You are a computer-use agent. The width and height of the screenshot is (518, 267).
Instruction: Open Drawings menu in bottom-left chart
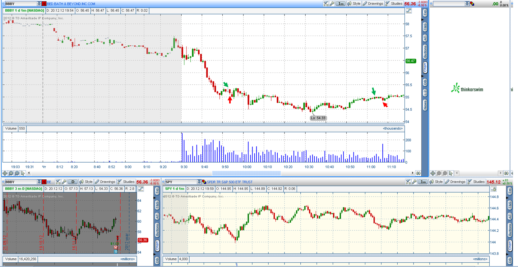point(105,182)
